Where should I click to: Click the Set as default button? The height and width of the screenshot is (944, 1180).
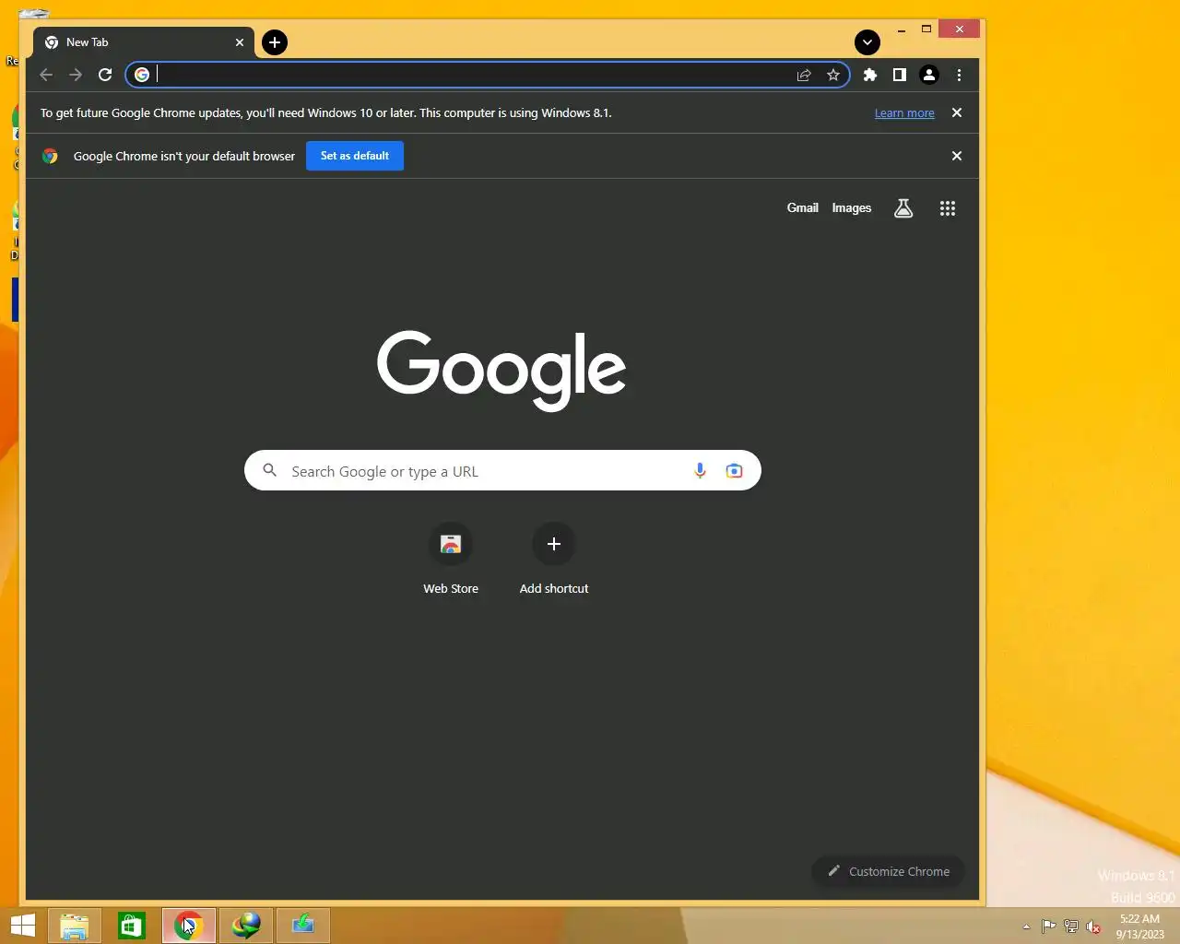pyautogui.click(x=355, y=156)
